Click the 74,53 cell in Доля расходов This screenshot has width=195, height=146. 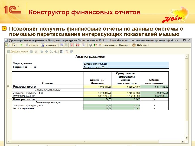pyautogui.click(x=97, y=99)
